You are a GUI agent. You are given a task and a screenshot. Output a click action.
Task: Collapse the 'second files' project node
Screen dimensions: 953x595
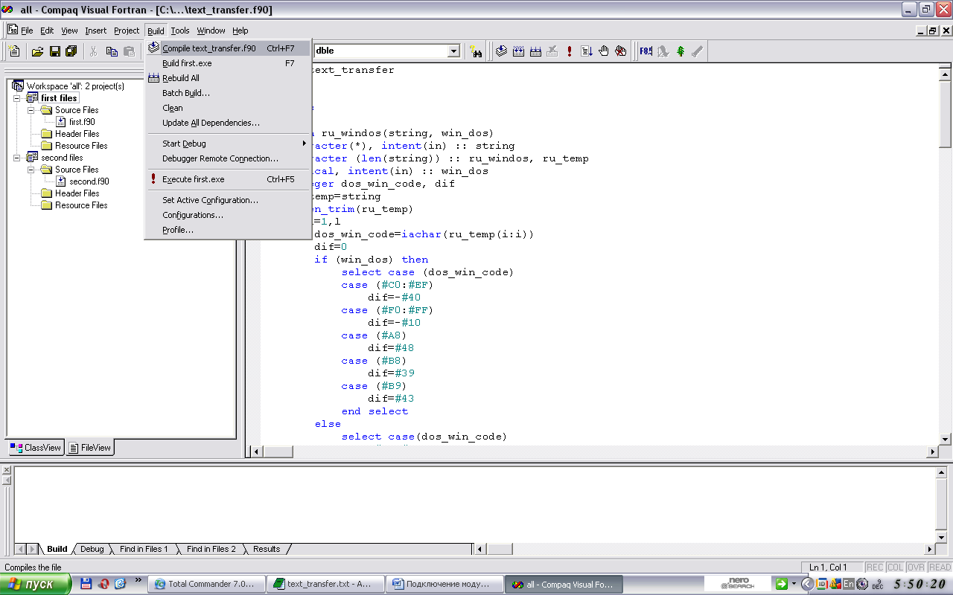tap(17, 158)
